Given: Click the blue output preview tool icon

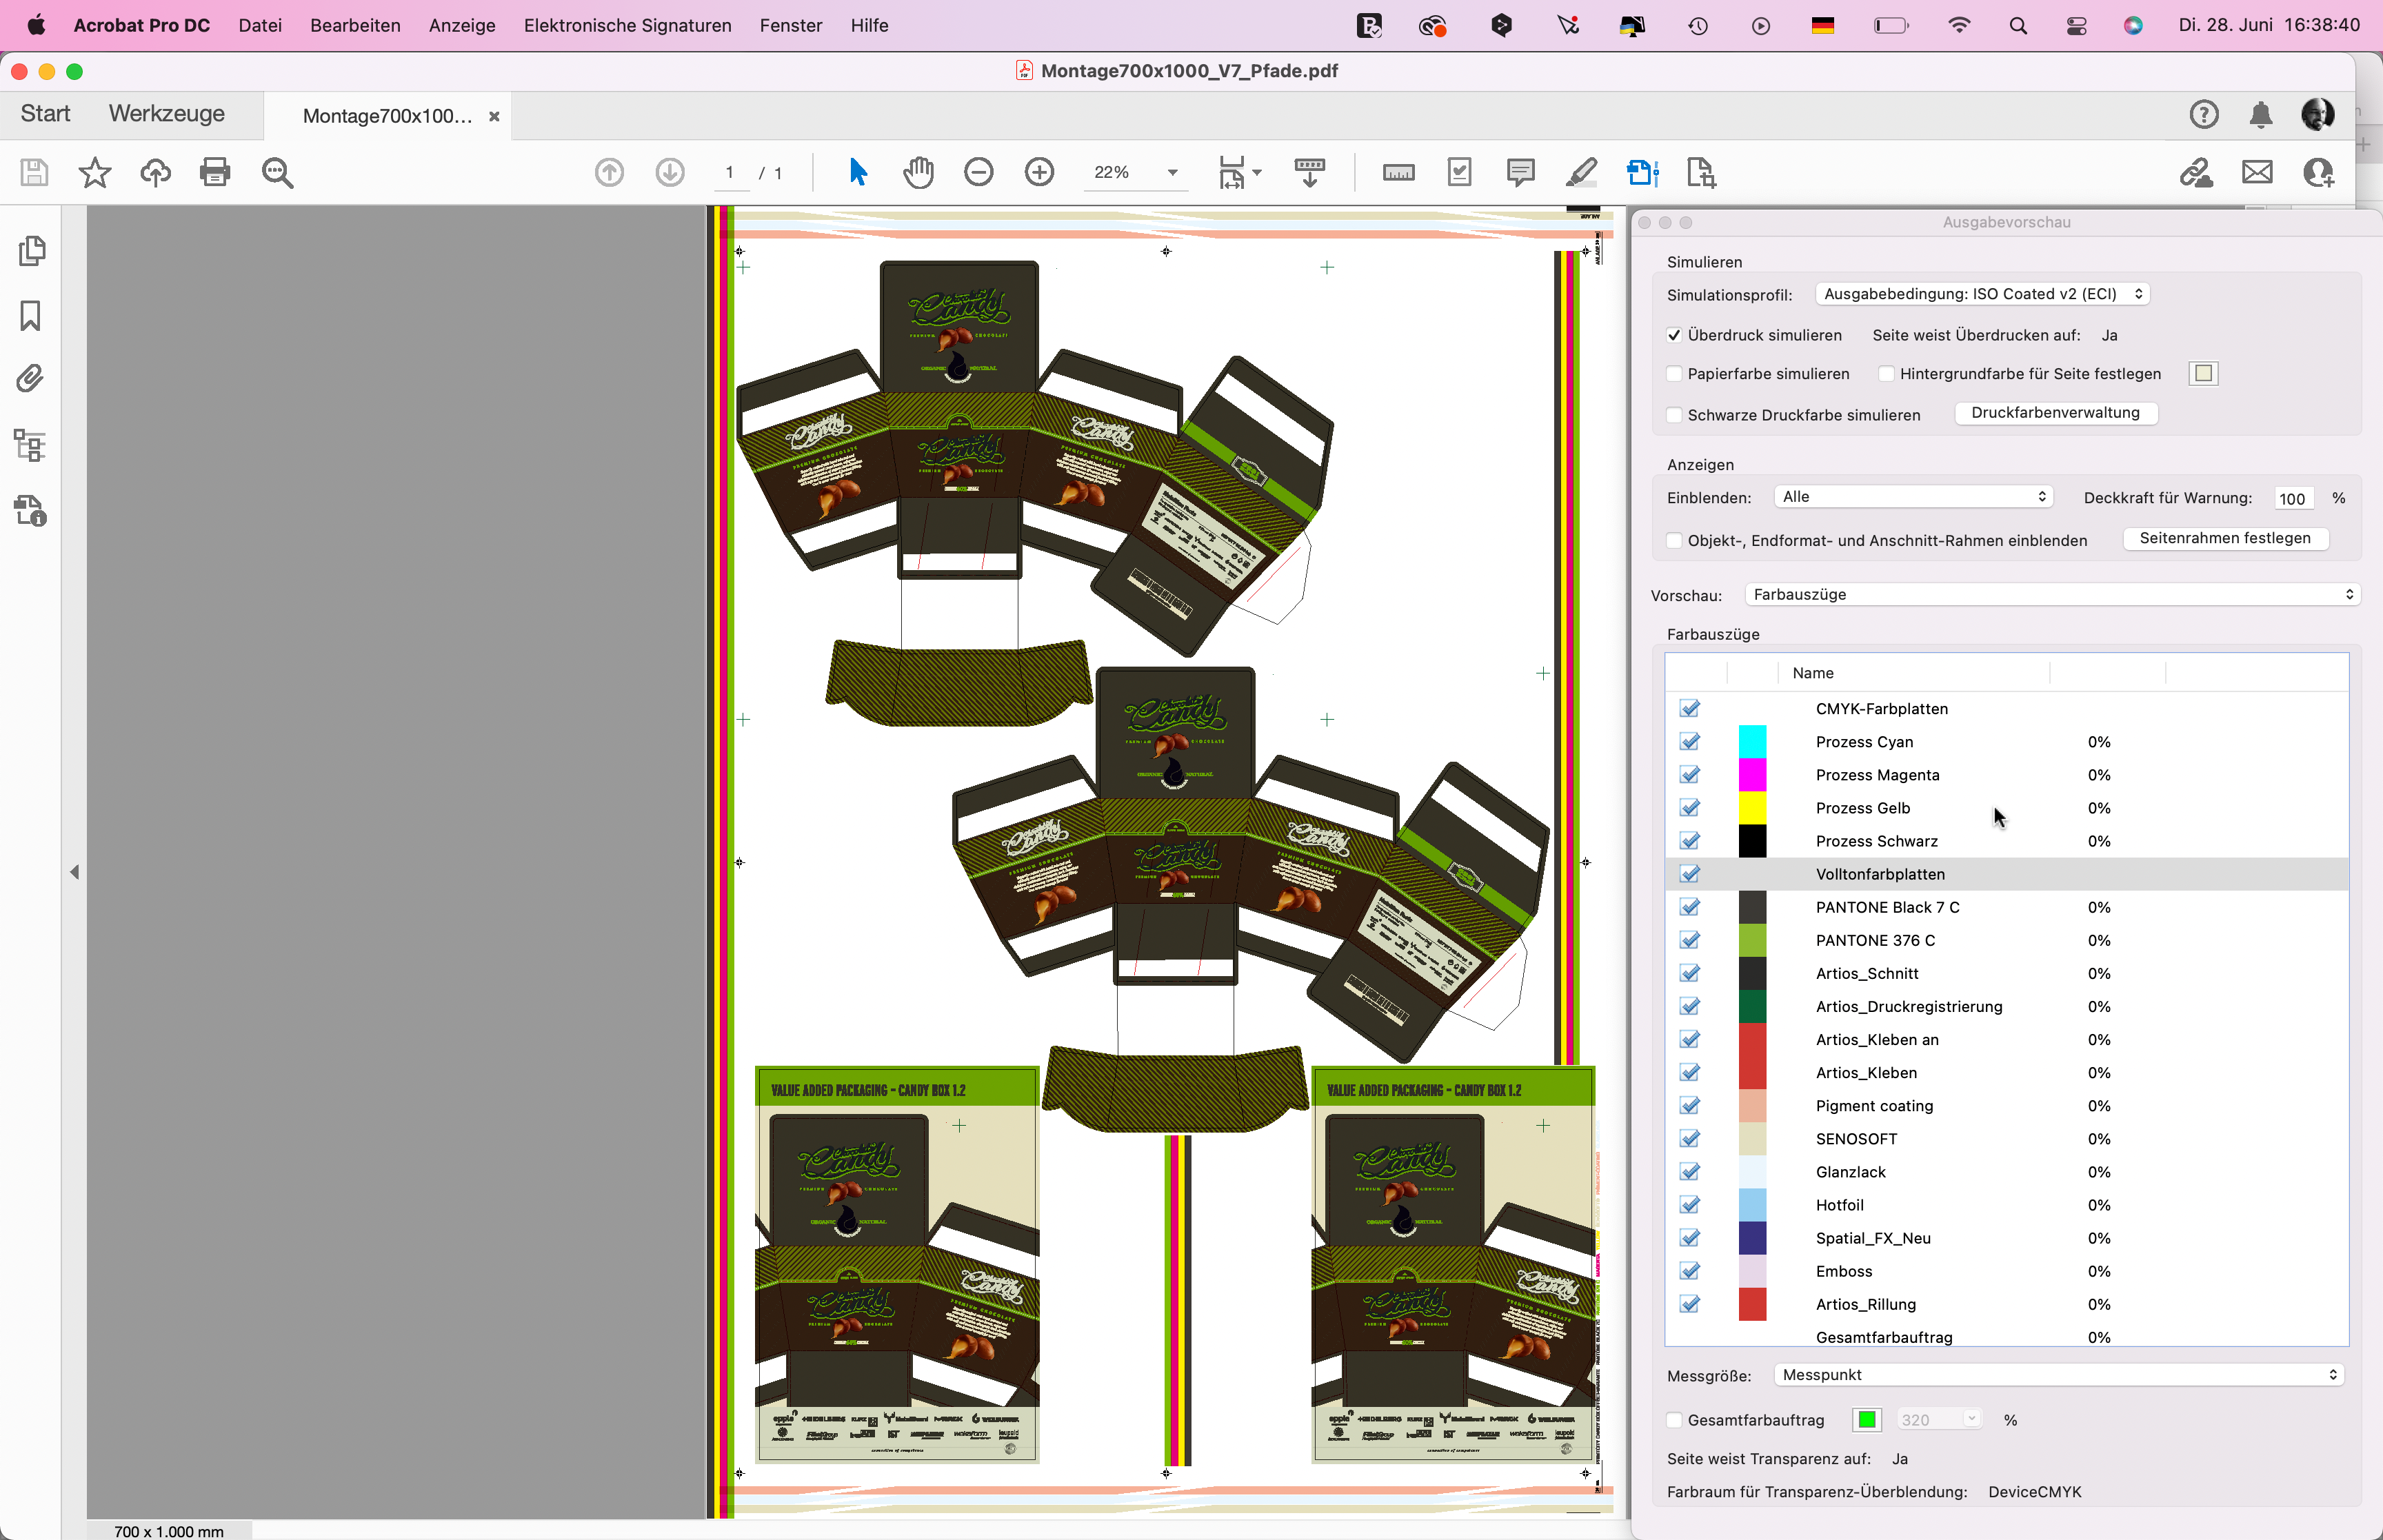Looking at the screenshot, I should click(x=1642, y=172).
